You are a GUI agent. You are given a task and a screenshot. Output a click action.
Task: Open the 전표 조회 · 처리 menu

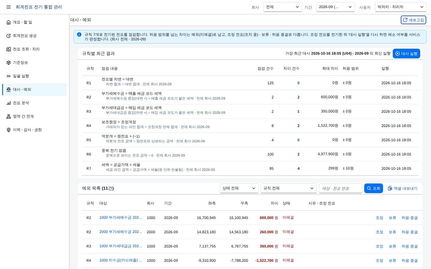click(x=34, y=49)
